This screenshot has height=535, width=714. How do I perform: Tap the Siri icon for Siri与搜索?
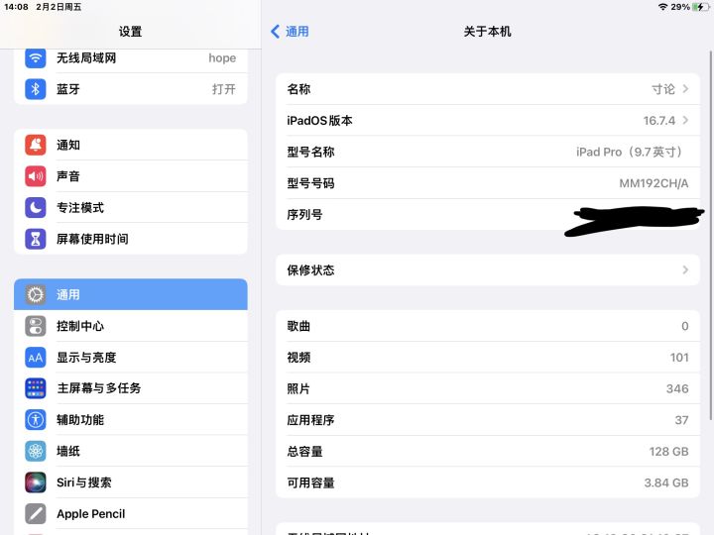(35, 482)
